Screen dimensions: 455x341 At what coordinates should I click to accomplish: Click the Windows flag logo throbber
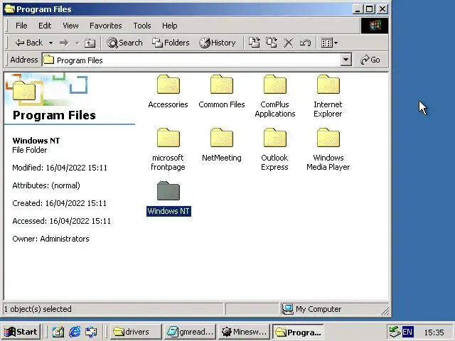coord(375,26)
